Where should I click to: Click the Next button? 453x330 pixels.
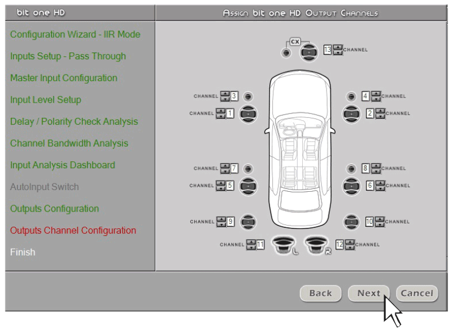click(369, 293)
